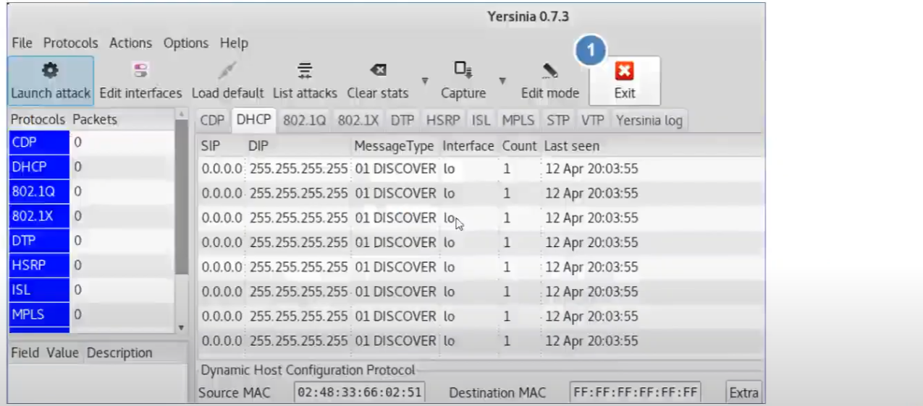Image resolution: width=923 pixels, height=406 pixels.
Task: Open the STP tab
Action: (x=557, y=121)
